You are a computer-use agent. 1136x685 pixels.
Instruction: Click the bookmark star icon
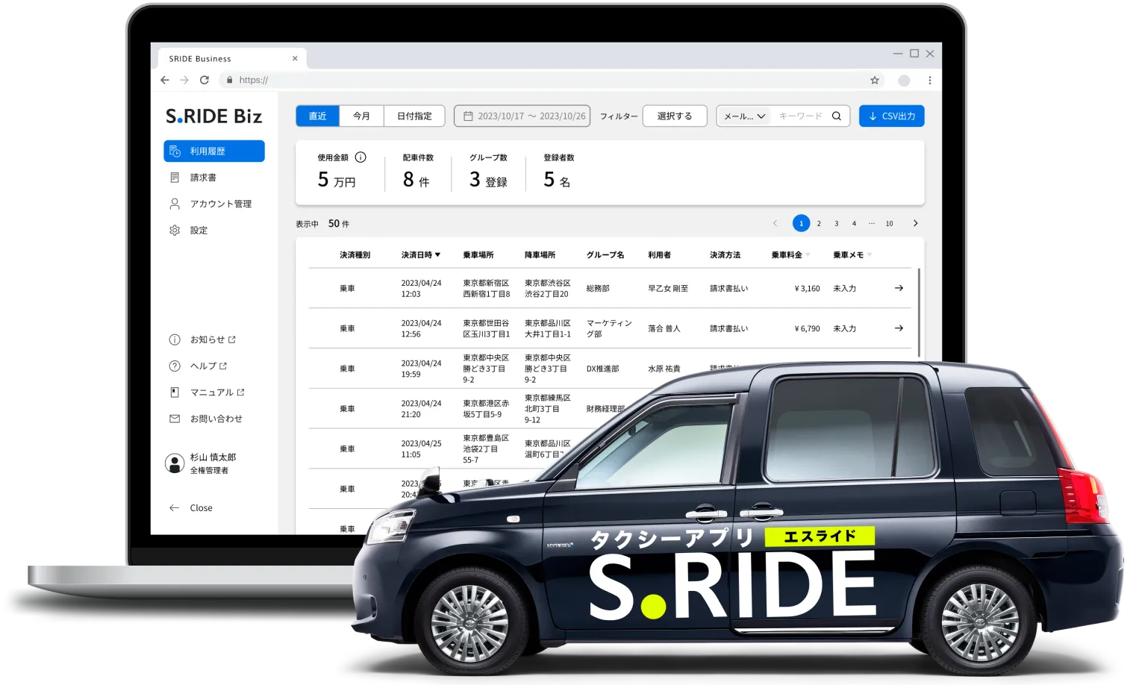pos(875,80)
